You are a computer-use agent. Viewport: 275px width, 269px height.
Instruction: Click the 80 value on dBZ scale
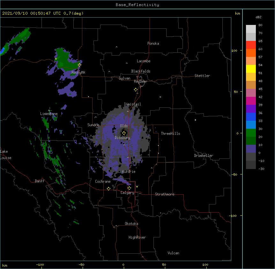[x=260, y=25]
